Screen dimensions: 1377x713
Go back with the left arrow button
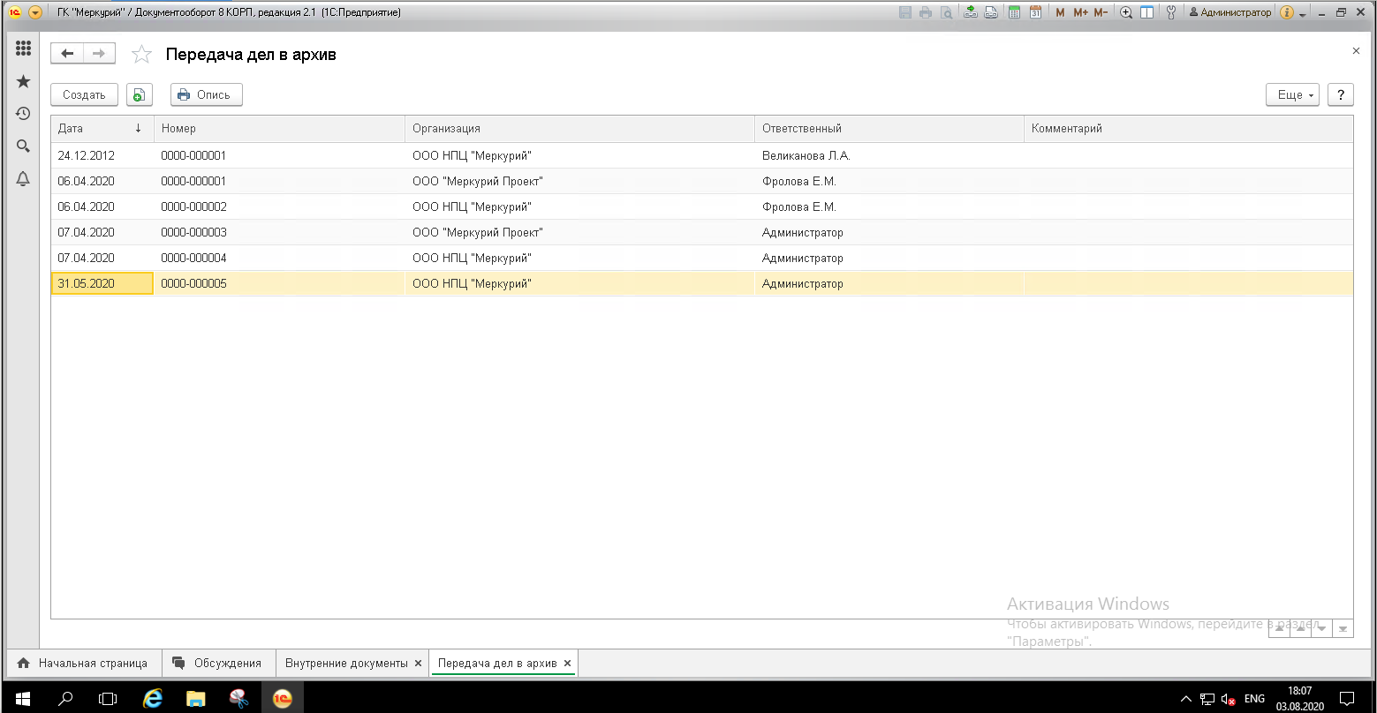(67, 54)
